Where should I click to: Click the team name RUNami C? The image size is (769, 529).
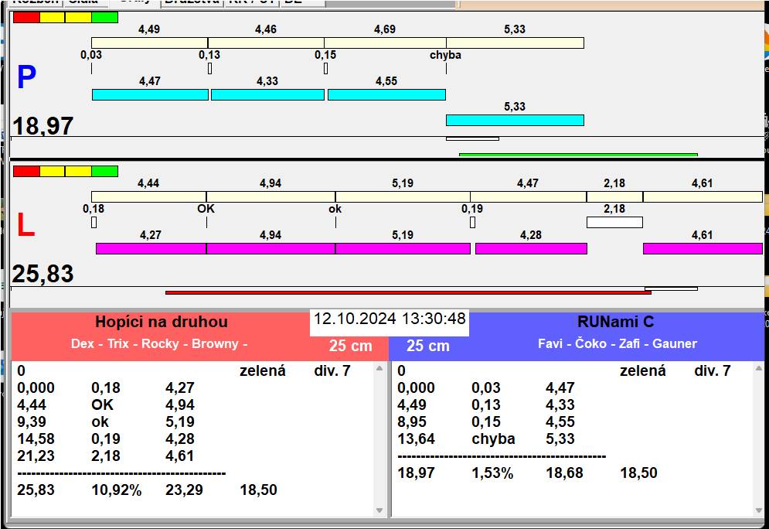pos(615,322)
